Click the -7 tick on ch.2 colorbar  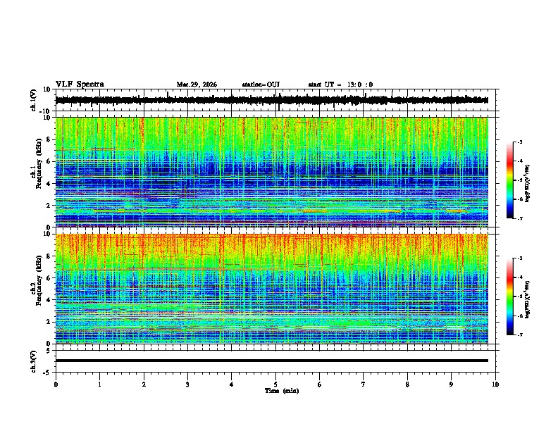coord(520,335)
